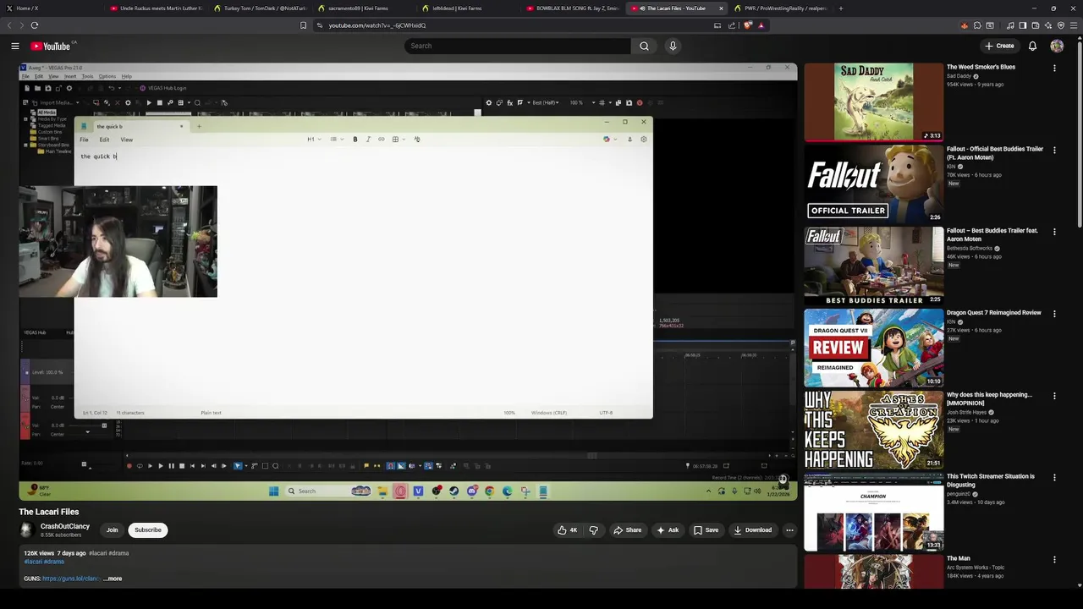Start voice search with the microphone

[x=673, y=46]
